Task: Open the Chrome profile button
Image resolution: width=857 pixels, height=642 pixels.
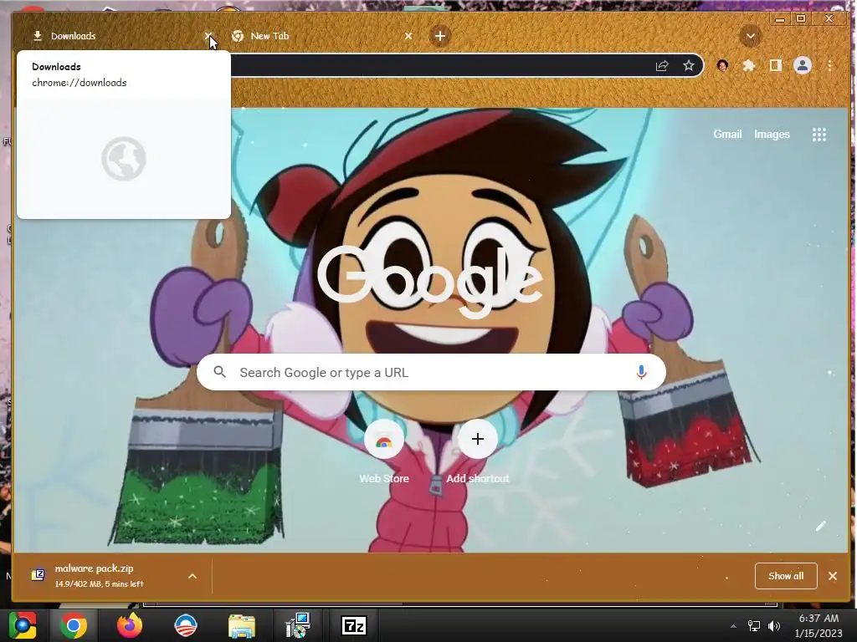Action: coord(803,65)
